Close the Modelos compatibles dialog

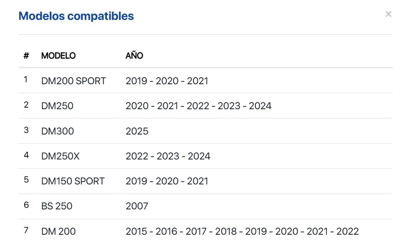tap(388, 14)
